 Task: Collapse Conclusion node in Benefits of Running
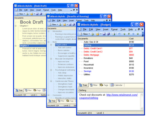coord(49,95)
